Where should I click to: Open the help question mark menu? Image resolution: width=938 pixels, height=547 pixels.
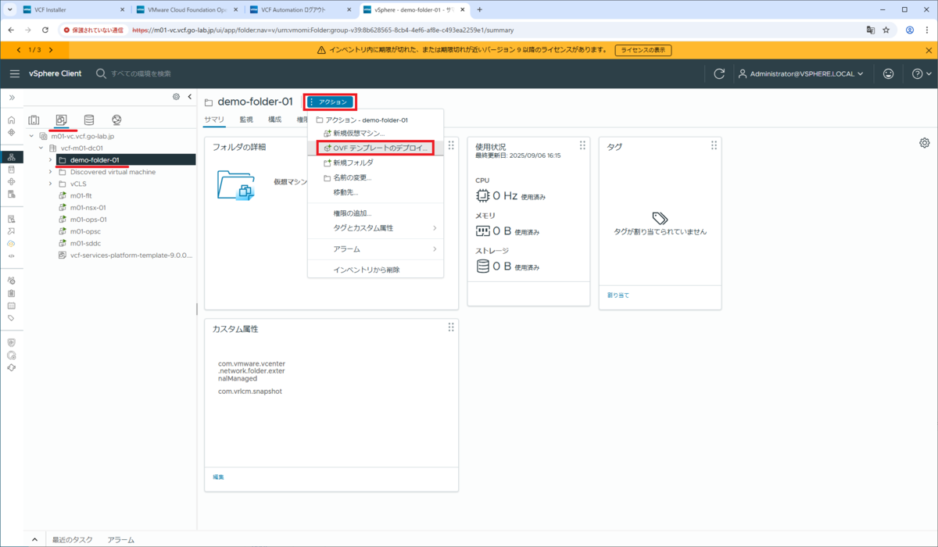[922, 73]
